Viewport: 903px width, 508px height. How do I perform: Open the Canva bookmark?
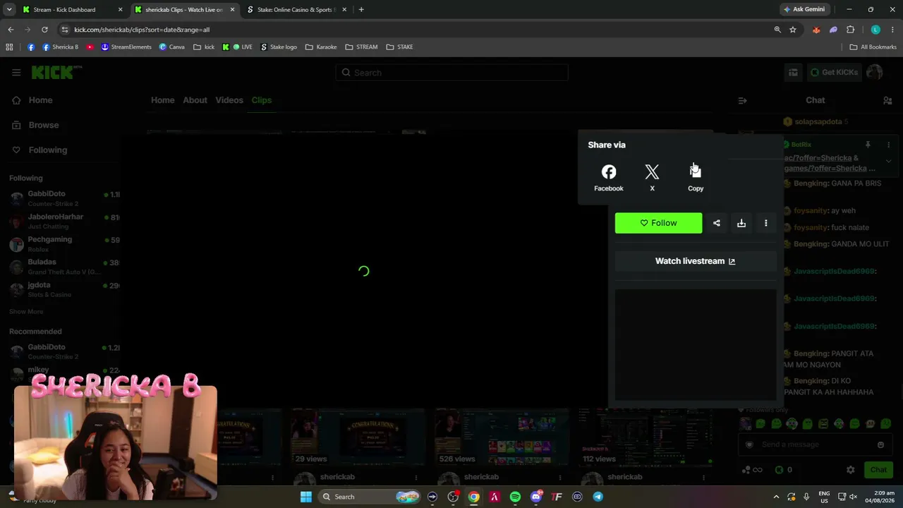click(171, 47)
